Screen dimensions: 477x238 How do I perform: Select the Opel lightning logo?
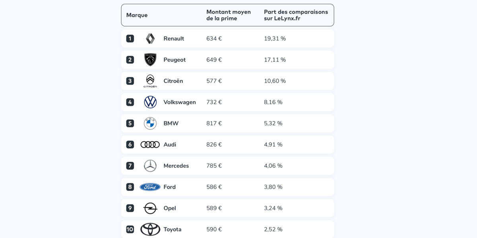tap(150, 208)
